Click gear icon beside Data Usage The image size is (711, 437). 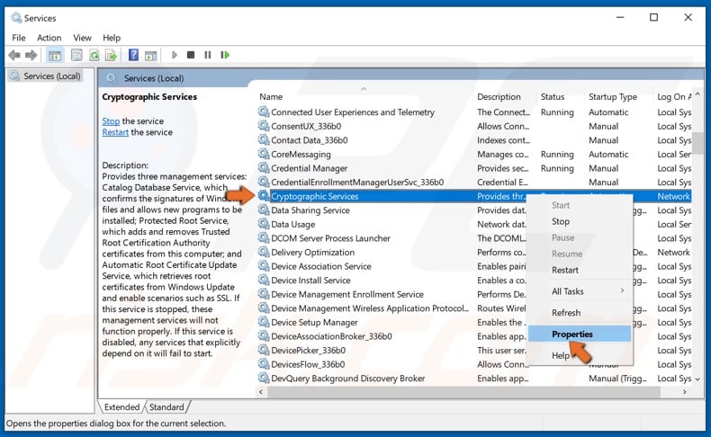tap(264, 224)
